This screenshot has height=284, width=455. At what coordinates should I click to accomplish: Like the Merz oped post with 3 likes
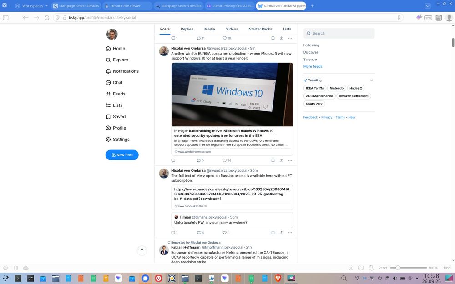point(226,232)
